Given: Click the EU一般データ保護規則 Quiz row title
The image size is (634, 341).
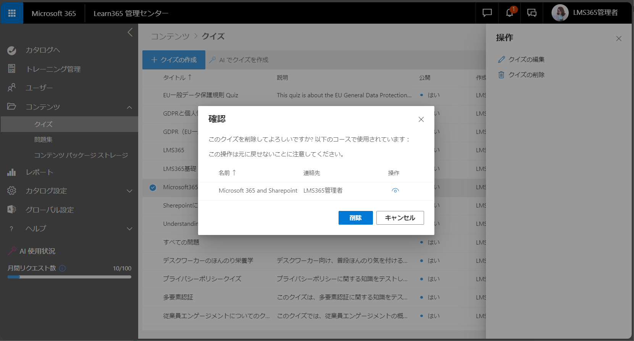Looking at the screenshot, I should coord(201,95).
